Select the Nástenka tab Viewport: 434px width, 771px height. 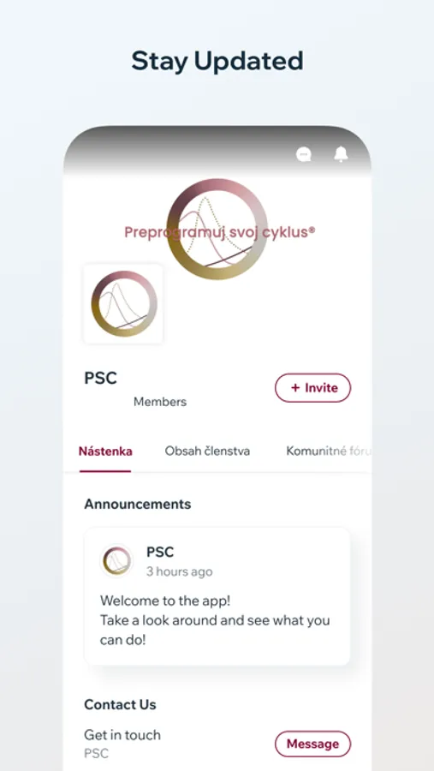[105, 451]
